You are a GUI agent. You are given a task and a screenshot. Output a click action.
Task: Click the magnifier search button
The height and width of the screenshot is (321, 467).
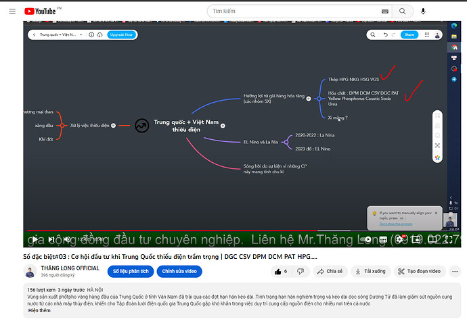403,11
